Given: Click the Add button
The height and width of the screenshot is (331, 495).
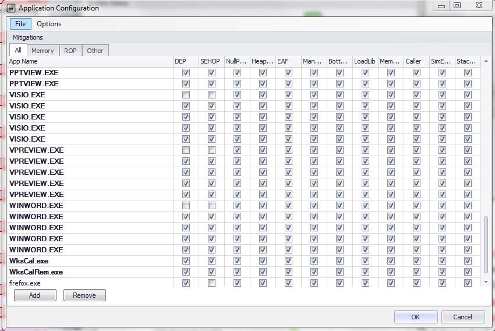Looking at the screenshot, I should coord(35,295).
